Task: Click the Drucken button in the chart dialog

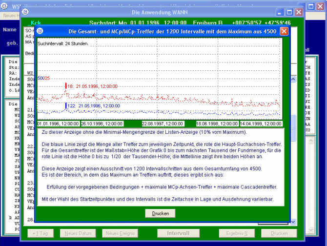Action: 160,213
